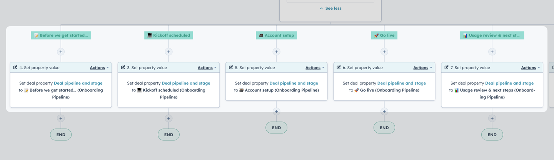This screenshot has height=160, width=554.
Task: Click END node under Account setup branch
Action: [276, 128]
